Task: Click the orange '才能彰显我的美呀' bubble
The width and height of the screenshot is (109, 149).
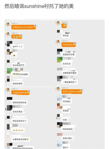Action: tap(20, 93)
